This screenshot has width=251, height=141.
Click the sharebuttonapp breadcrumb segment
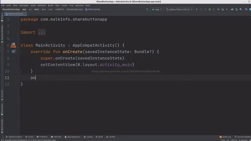tap(75, 9)
